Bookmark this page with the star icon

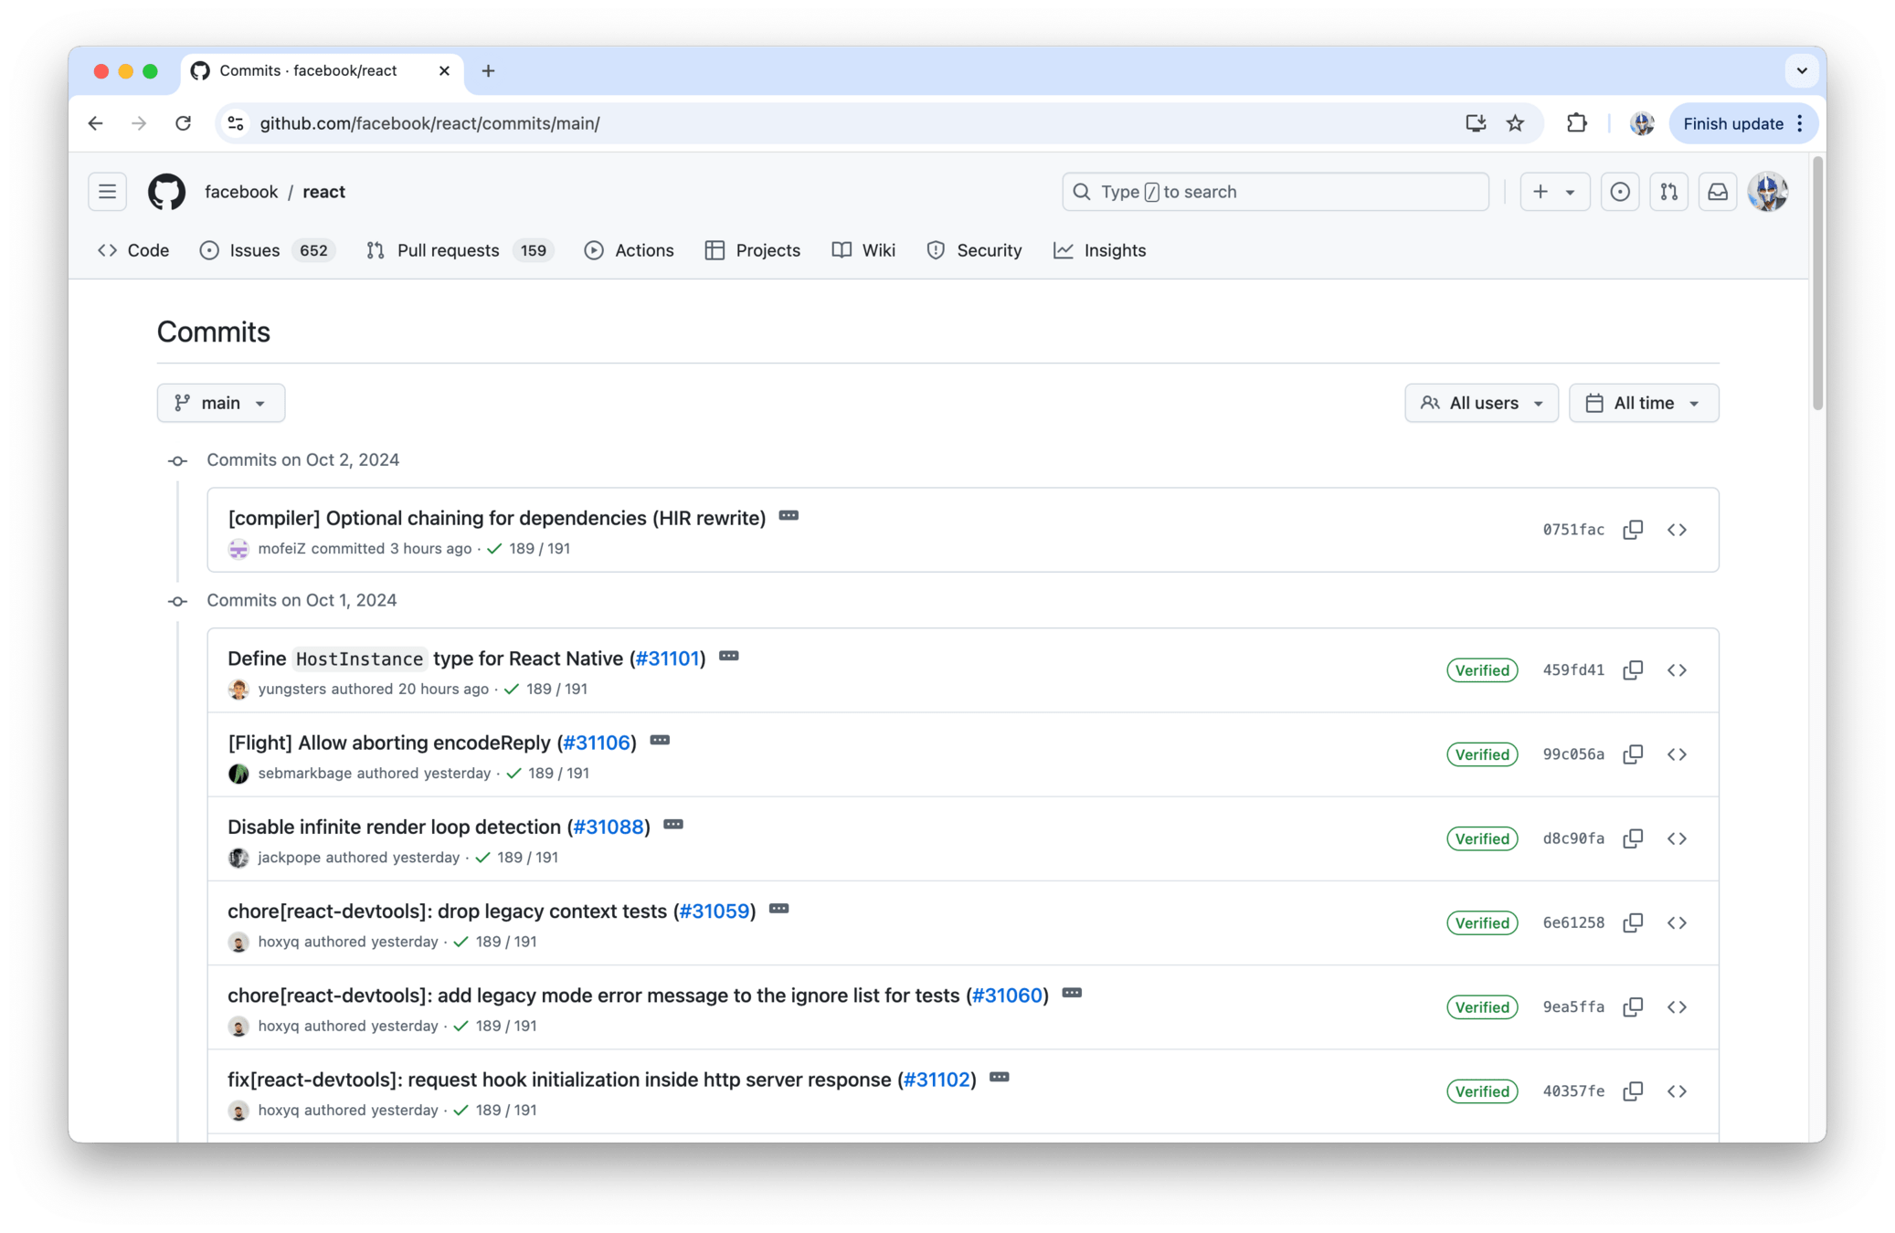tap(1516, 123)
